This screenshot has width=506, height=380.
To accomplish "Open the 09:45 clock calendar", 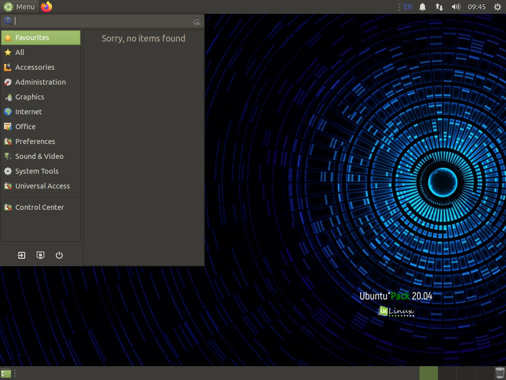I will pos(477,7).
